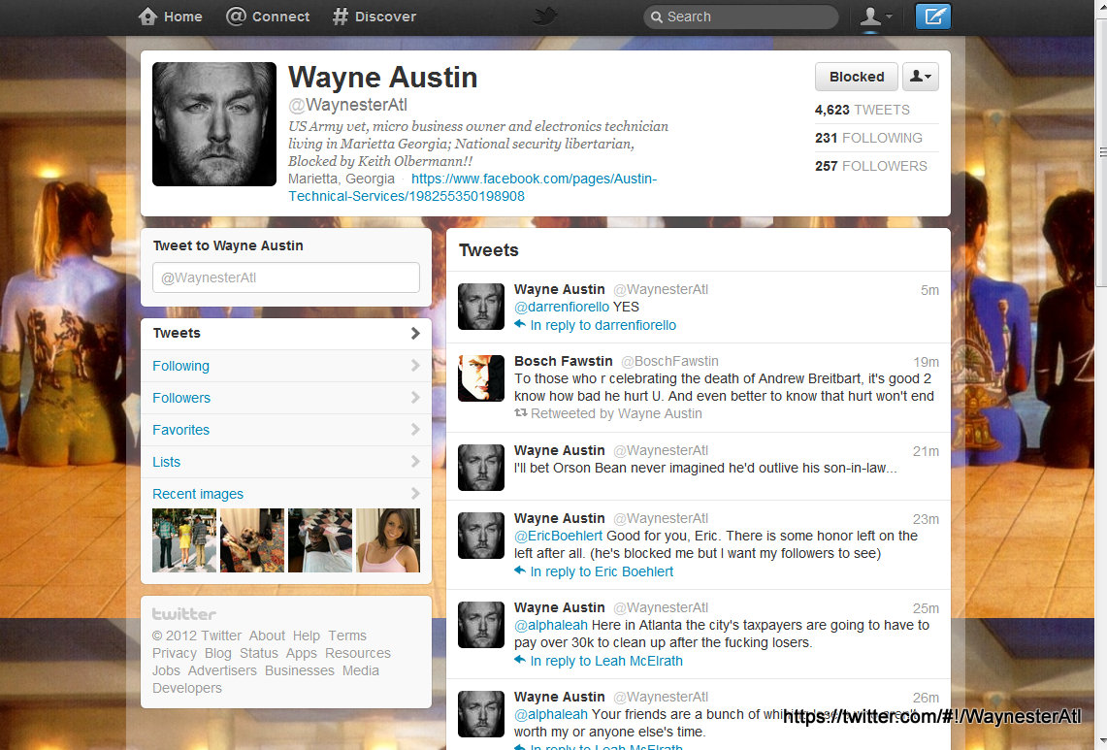This screenshot has height=750, width=1107.
Task: Click the Twitter bird logo
Action: click(545, 16)
